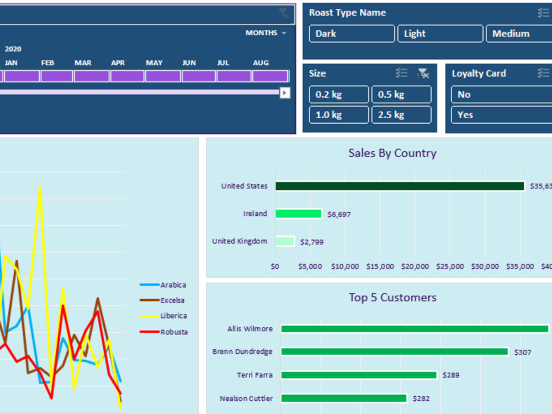The image size is (552, 414).
Task: Click the 2020 year label on timeline
Action: point(13,49)
